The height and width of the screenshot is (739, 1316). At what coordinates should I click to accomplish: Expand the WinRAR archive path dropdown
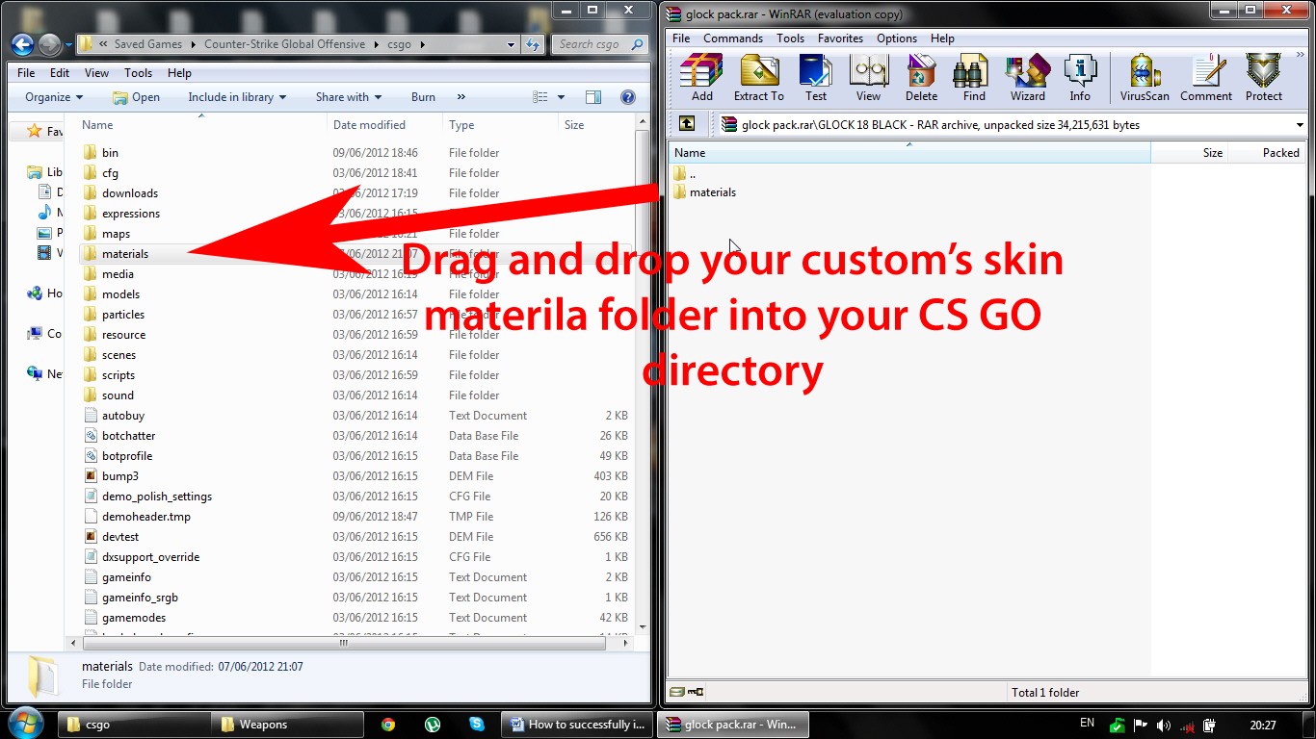pyautogui.click(x=1300, y=125)
